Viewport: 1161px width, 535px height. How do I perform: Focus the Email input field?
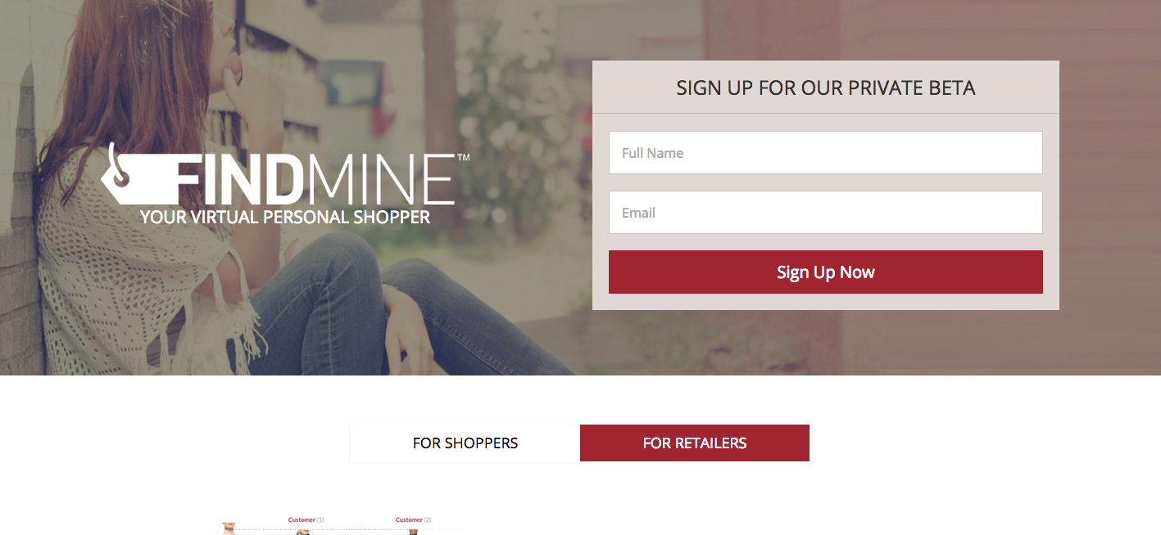[826, 213]
